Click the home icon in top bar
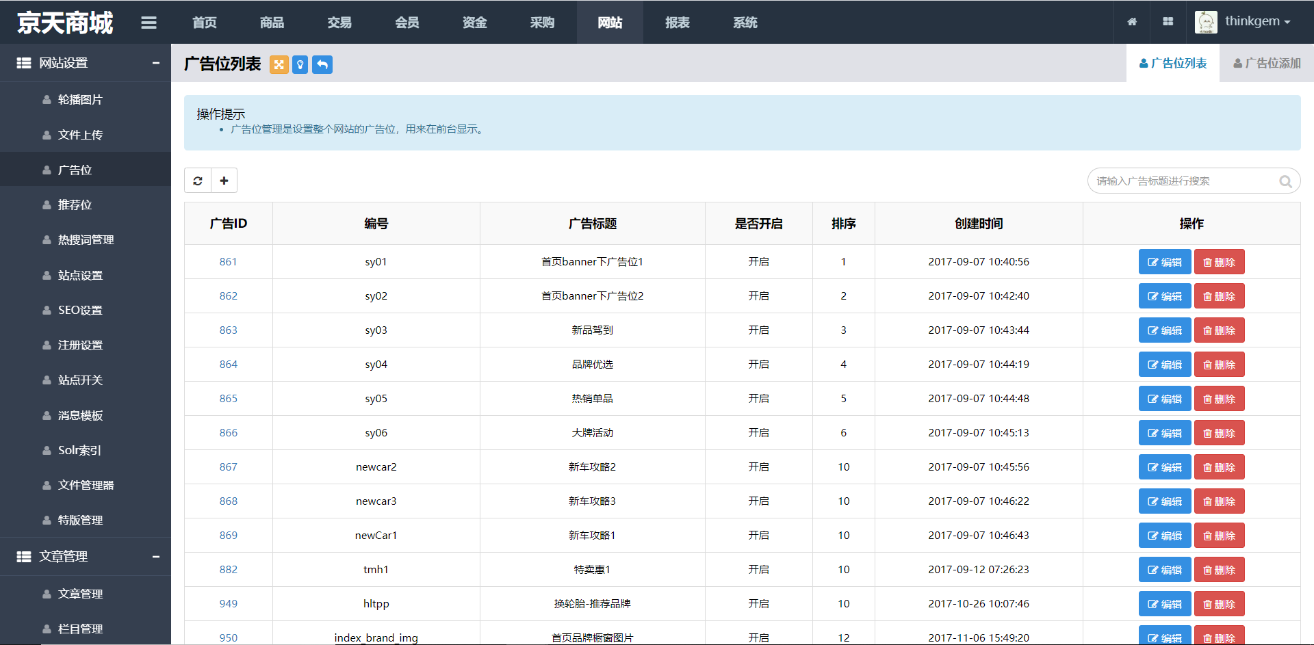 [x=1132, y=22]
